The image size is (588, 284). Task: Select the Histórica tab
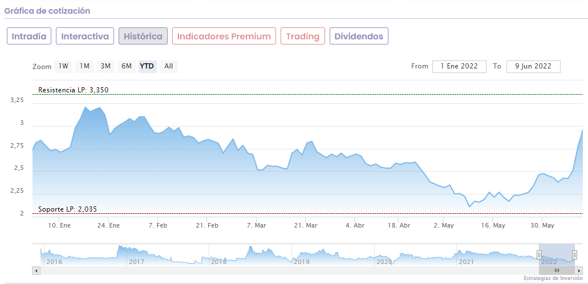click(143, 36)
